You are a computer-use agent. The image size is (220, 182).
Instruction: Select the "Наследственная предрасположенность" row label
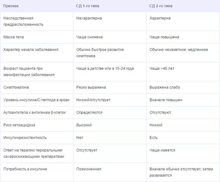(x=24, y=21)
